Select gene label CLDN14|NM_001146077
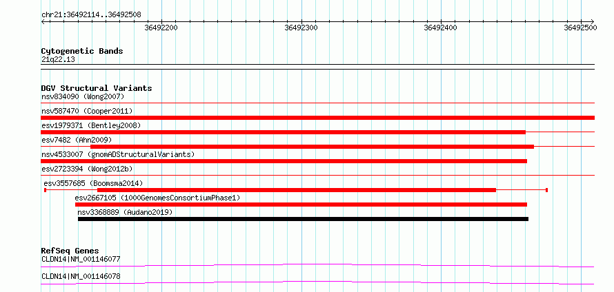The image size is (614, 292). (81, 259)
